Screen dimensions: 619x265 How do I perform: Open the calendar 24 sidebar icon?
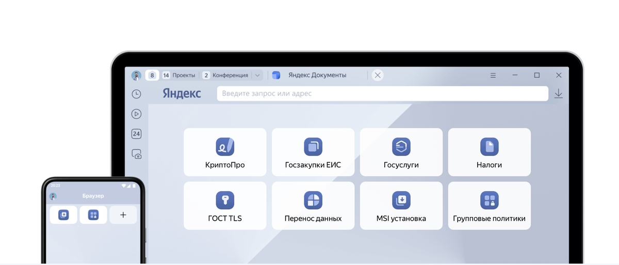tap(136, 134)
